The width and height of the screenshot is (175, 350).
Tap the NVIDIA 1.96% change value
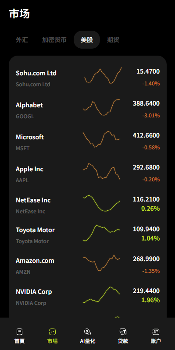click(150, 300)
